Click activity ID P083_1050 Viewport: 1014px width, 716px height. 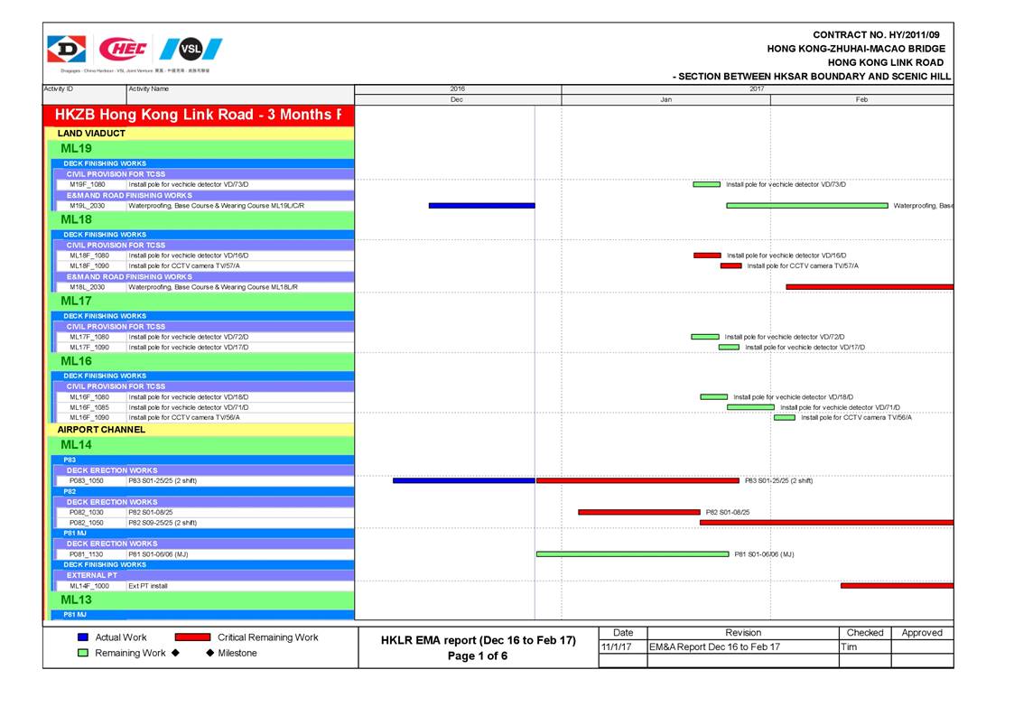[x=87, y=480]
